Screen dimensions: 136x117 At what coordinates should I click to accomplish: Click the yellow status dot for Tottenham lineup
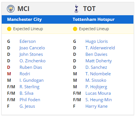pos(75,29)
